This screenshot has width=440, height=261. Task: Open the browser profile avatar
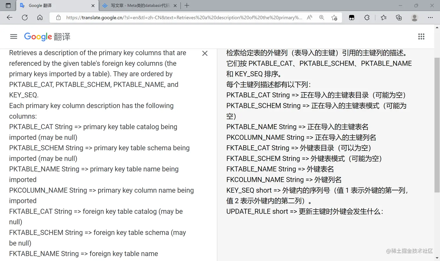click(x=415, y=17)
